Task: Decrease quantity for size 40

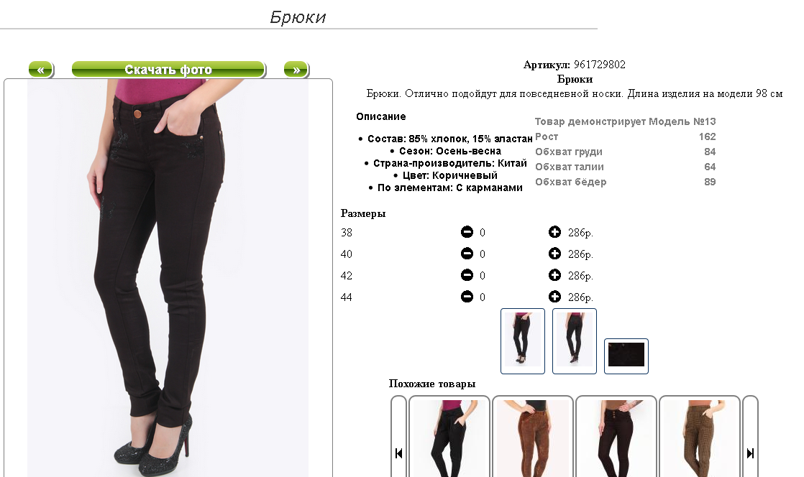Action: pos(467,254)
